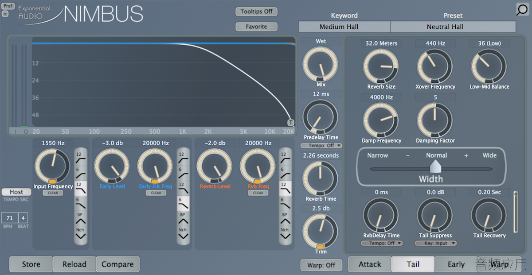Select 6 dB high-pass filter in Input Frequency strip
532x275 pixels.
[80, 173]
